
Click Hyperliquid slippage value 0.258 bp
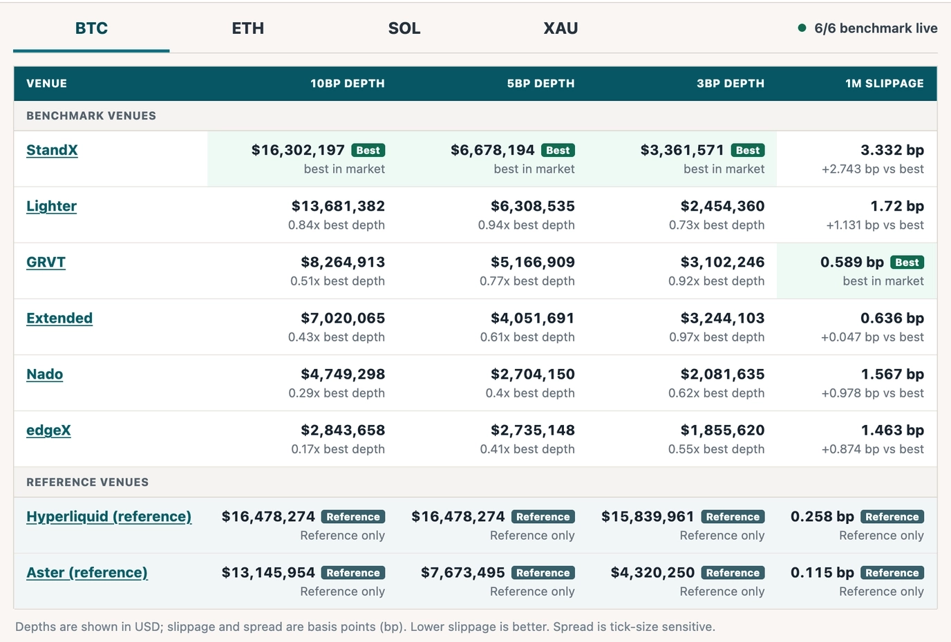822,516
